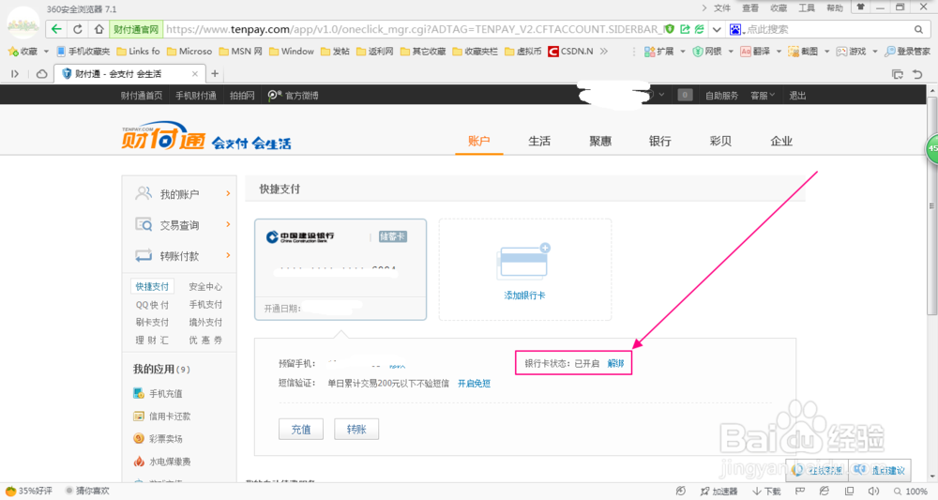The image size is (938, 500).
Task: Open a new tab with plus button
Action: [215, 73]
